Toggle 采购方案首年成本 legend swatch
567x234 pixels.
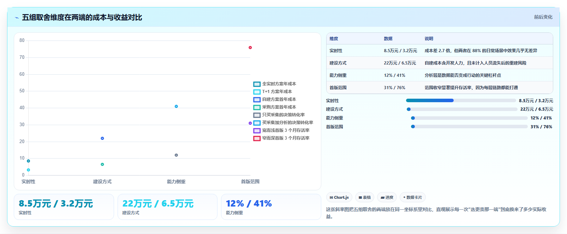coord(257,107)
